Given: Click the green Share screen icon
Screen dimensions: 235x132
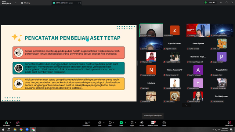Looking at the screenshot, I should [121, 122].
